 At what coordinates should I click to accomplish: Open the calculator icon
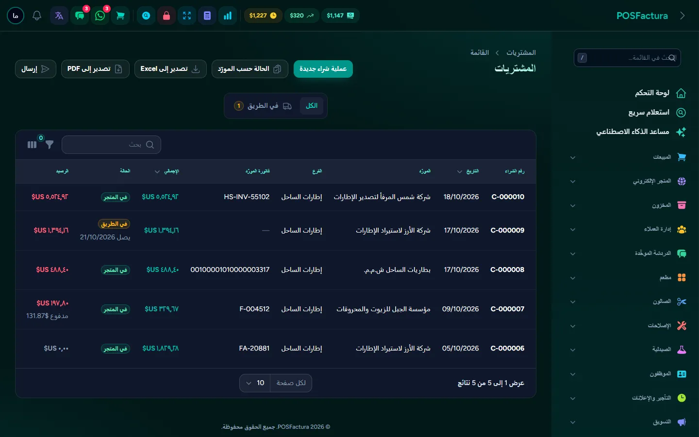pos(207,16)
